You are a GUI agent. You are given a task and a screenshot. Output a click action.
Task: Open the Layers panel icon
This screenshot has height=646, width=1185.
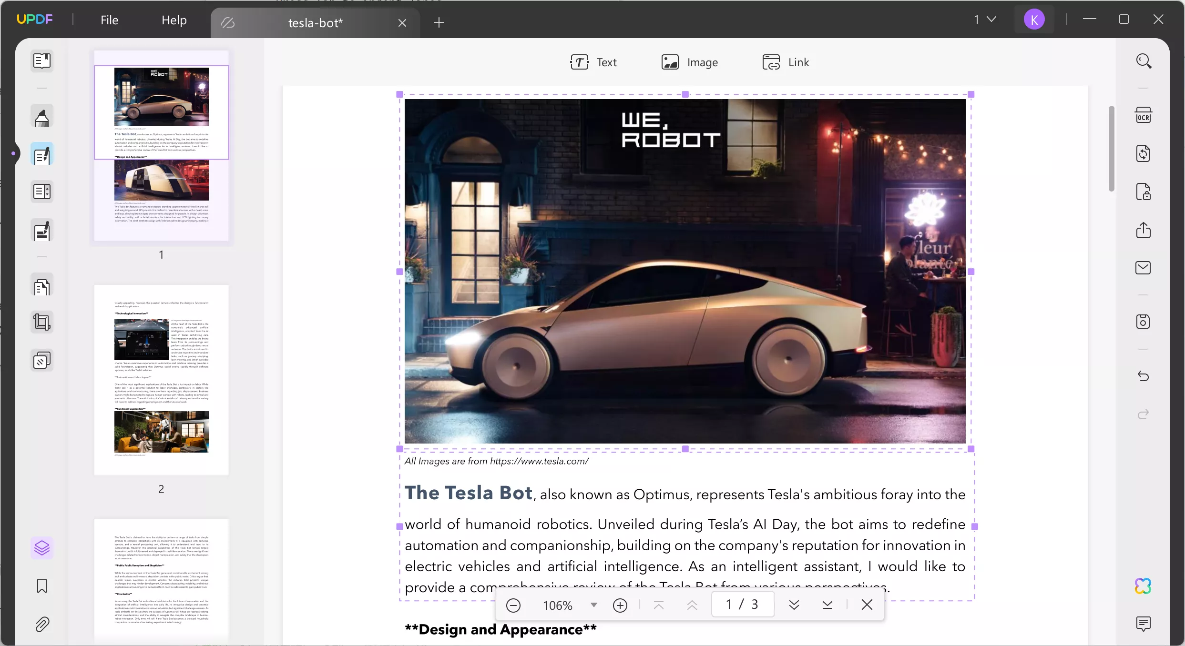(x=42, y=548)
